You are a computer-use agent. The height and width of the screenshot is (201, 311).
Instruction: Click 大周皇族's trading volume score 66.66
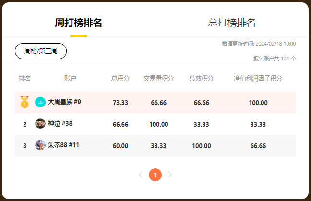click(159, 103)
